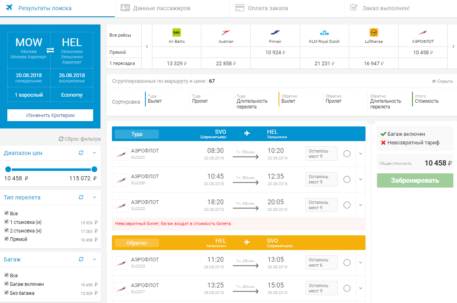Viewport: 457px width, 303px height.
Task: Click Аэрофлот logo of flight SU2206
Action: point(122,180)
